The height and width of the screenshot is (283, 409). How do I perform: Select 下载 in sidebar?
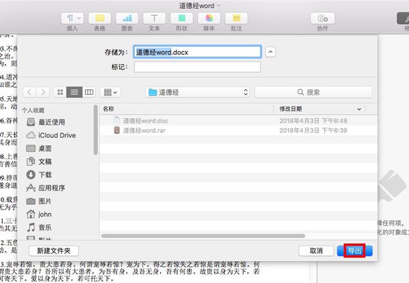click(x=39, y=175)
